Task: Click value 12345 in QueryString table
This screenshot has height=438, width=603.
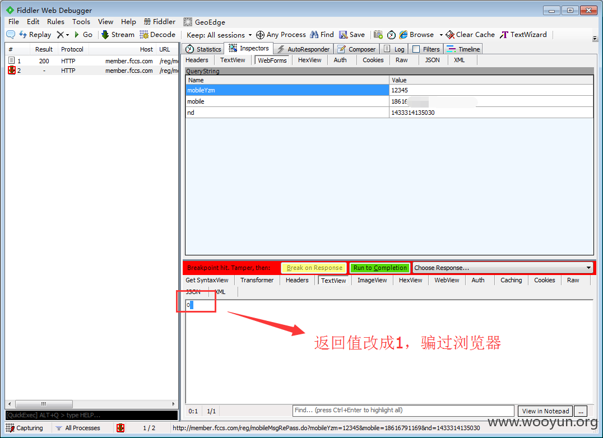Action: [x=491, y=90]
